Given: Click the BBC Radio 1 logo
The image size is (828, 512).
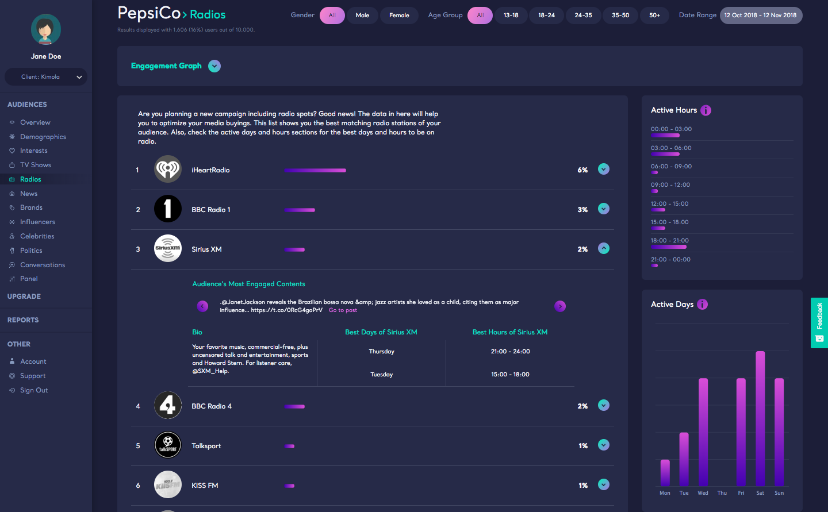Looking at the screenshot, I should (168, 209).
